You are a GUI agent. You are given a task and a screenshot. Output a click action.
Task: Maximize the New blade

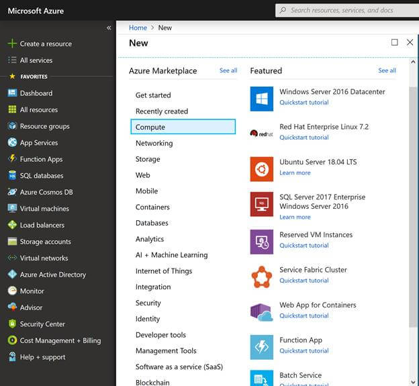[394, 42]
